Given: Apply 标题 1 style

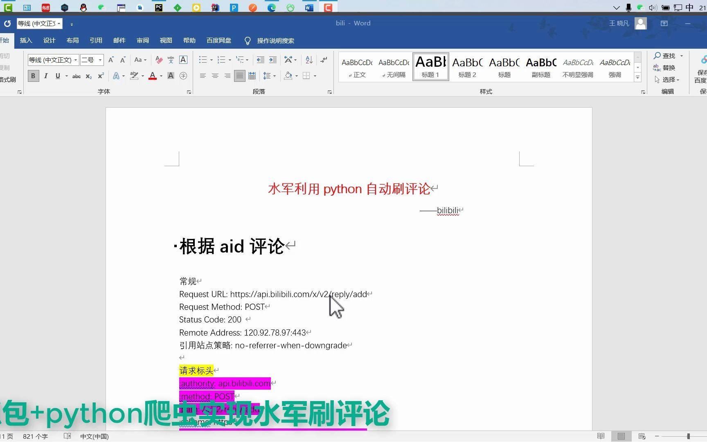Looking at the screenshot, I should (x=431, y=66).
